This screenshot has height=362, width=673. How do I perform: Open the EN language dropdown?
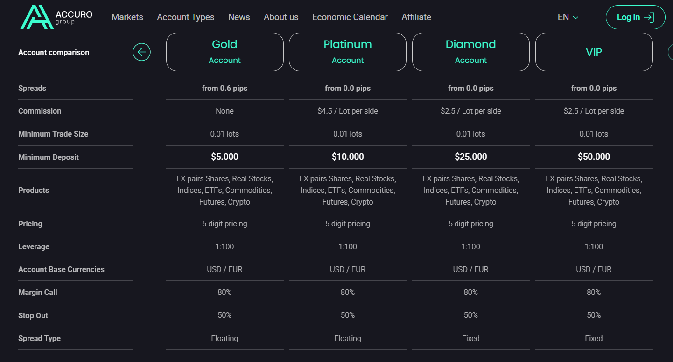tap(568, 17)
